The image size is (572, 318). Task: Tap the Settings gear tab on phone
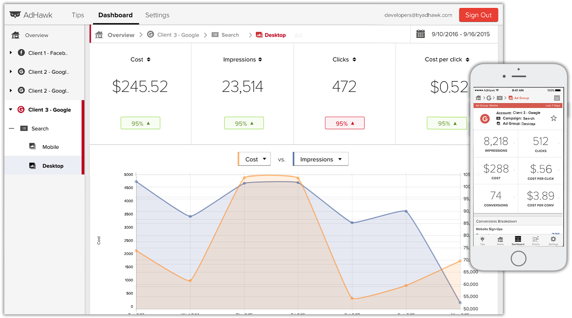point(553,240)
